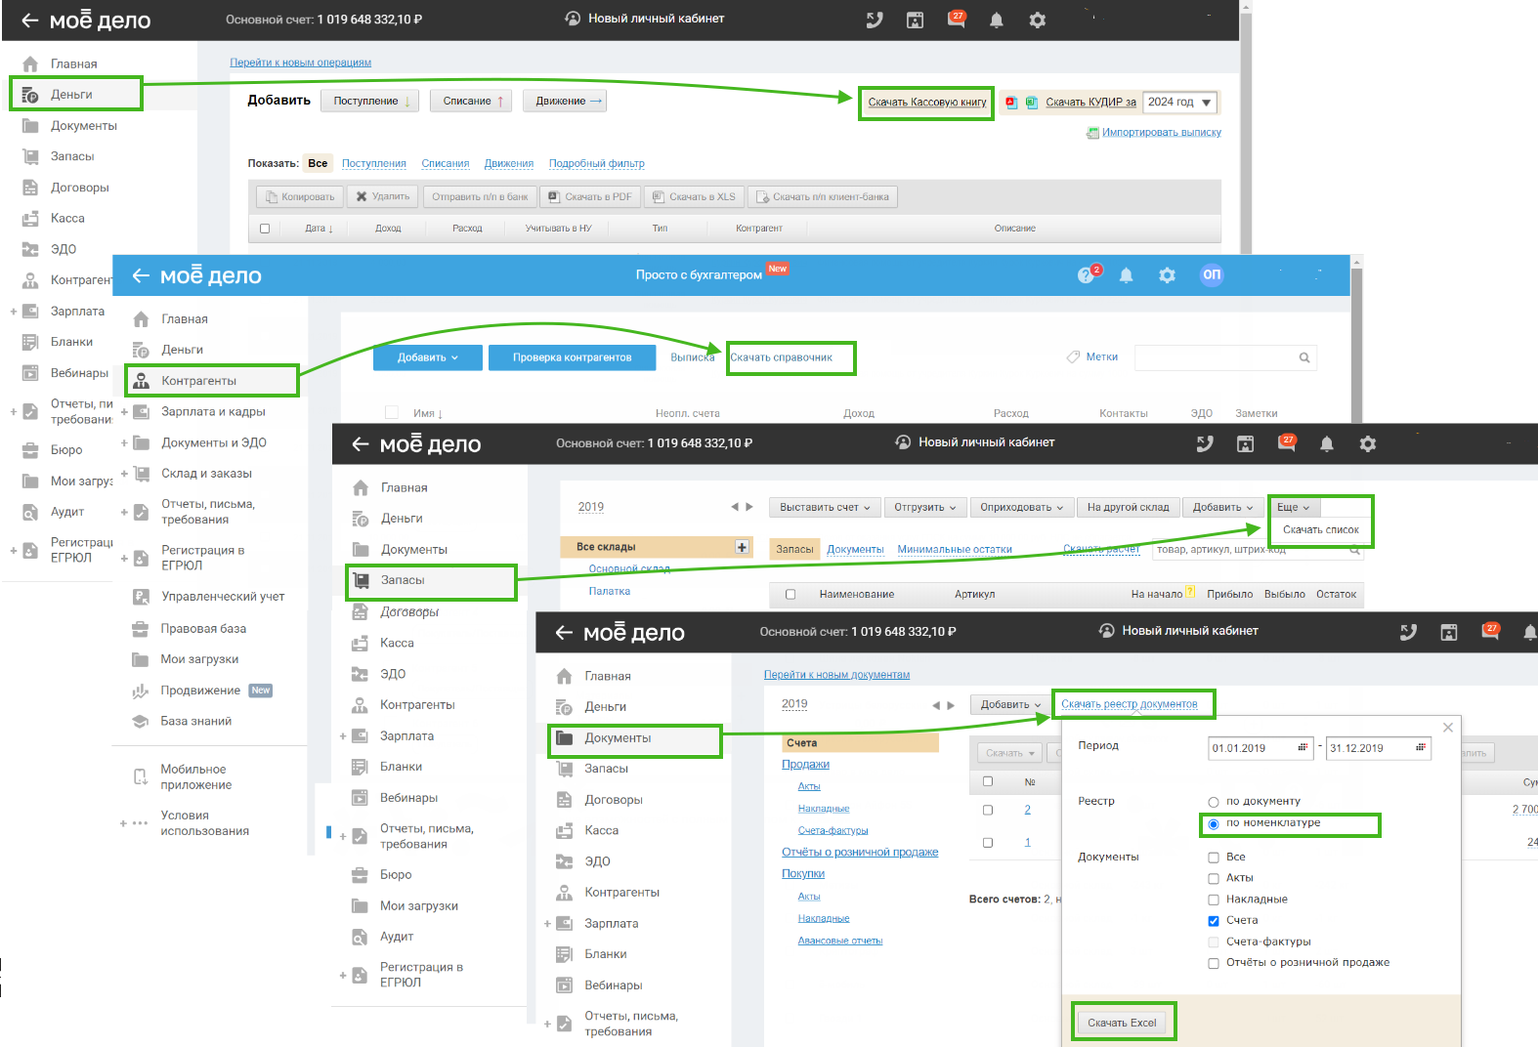Open the Выставить счет dropdown
The image size is (1538, 1047).
click(824, 507)
